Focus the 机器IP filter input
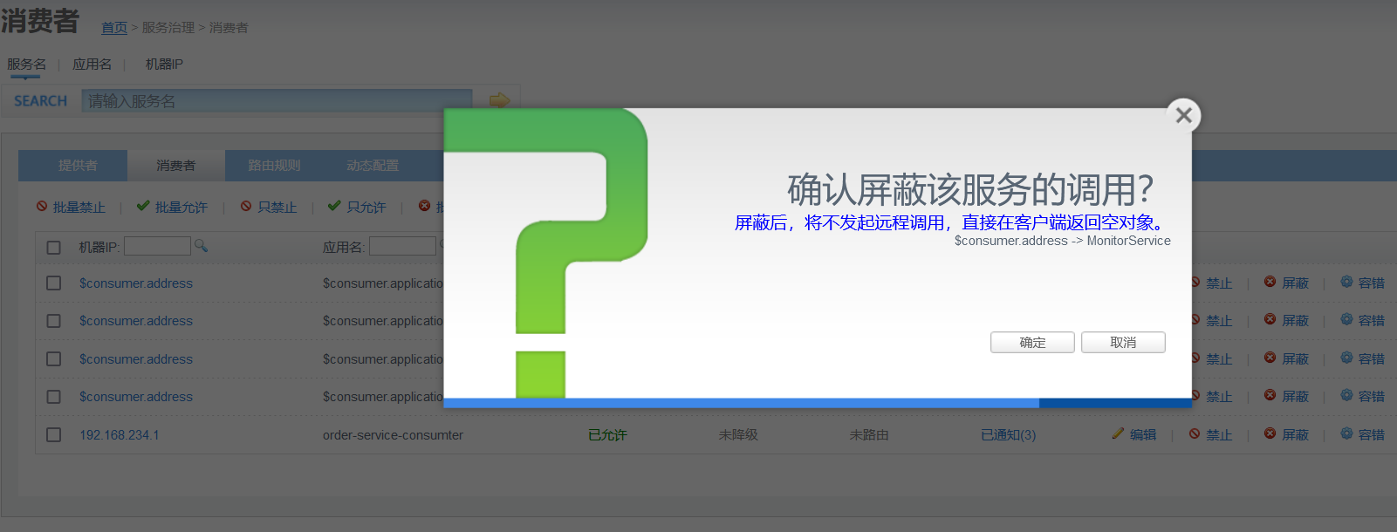Image resolution: width=1397 pixels, height=532 pixels. [157, 247]
